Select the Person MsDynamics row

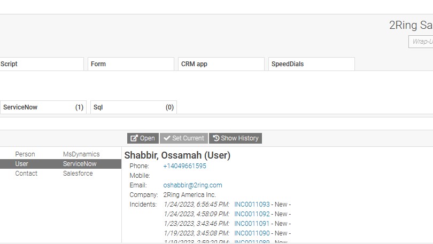point(60,154)
